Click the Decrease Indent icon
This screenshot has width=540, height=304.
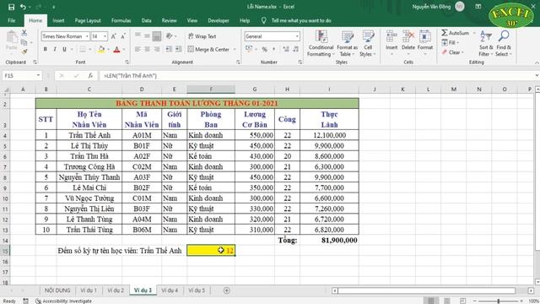coord(169,49)
